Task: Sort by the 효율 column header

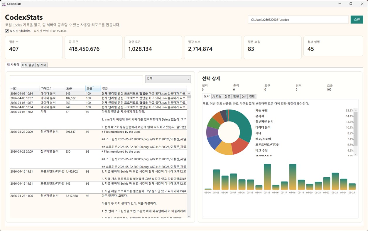Action: coord(93,88)
